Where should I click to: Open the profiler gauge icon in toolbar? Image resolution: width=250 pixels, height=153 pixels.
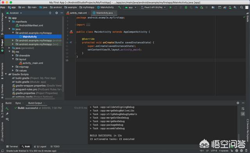(x=196, y=7)
